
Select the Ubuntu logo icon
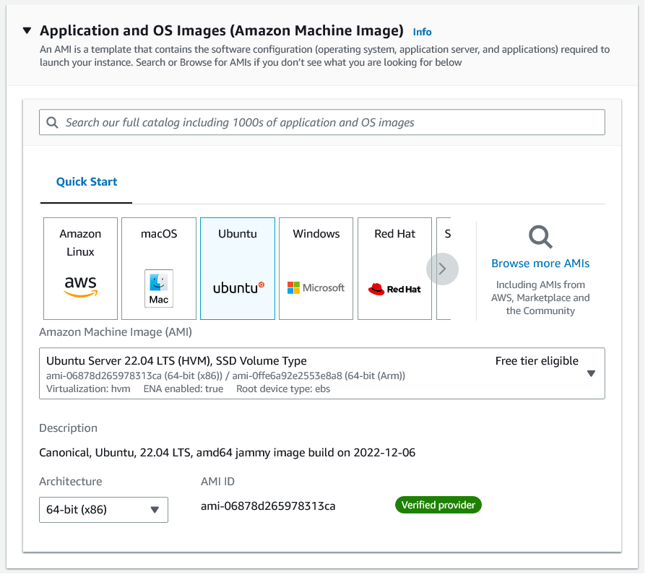pyautogui.click(x=237, y=287)
